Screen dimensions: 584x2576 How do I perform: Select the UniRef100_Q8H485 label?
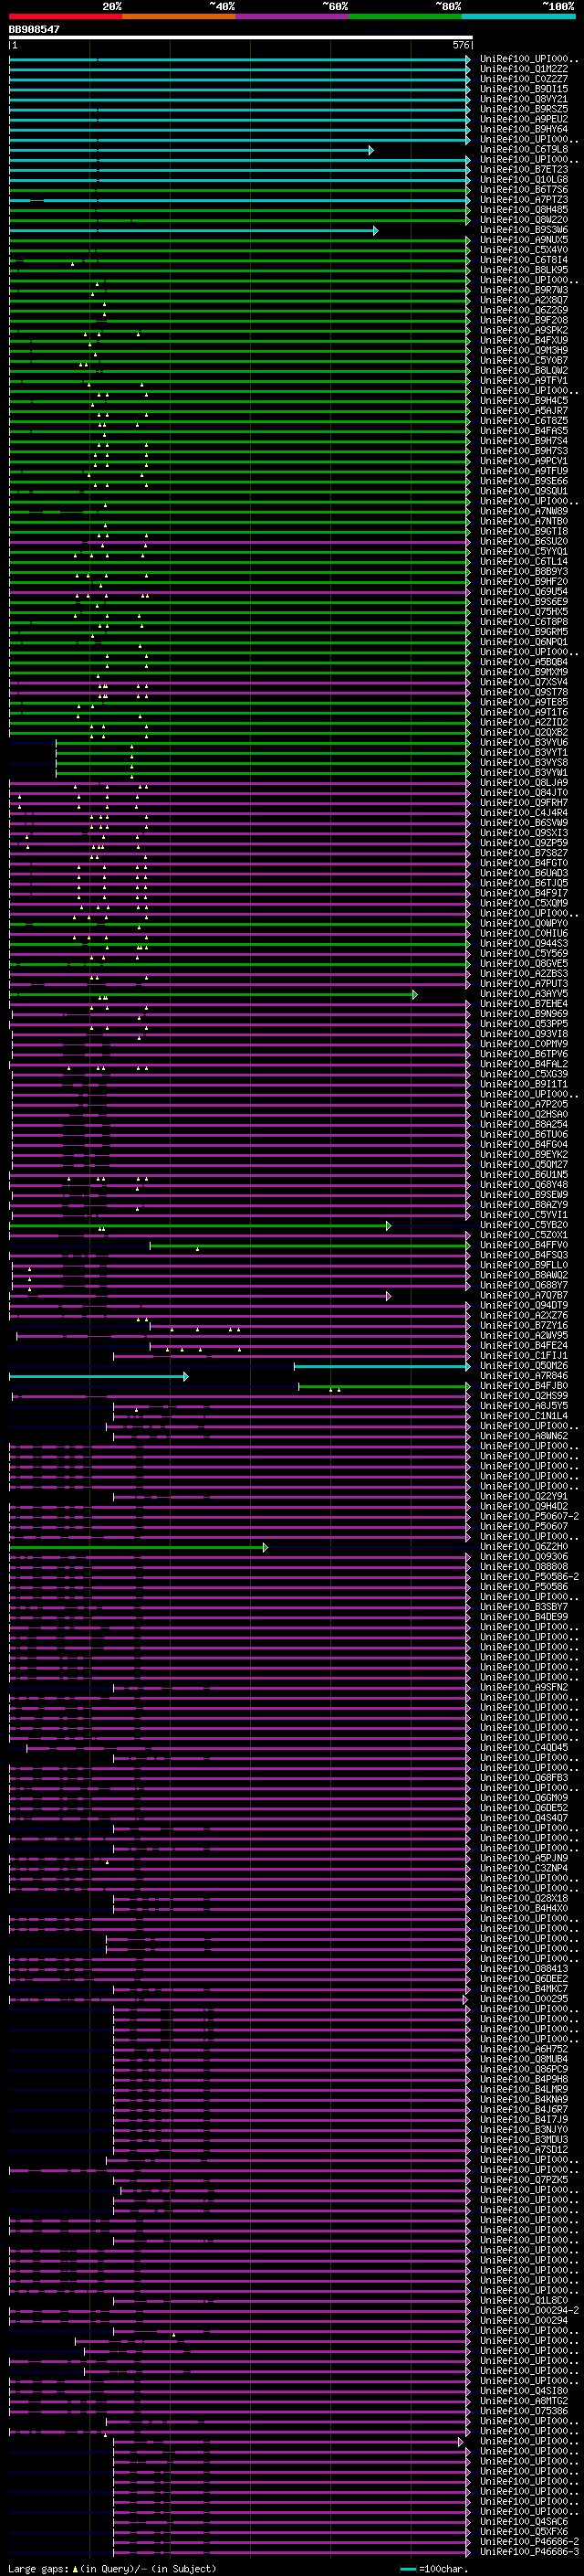pos(524,209)
